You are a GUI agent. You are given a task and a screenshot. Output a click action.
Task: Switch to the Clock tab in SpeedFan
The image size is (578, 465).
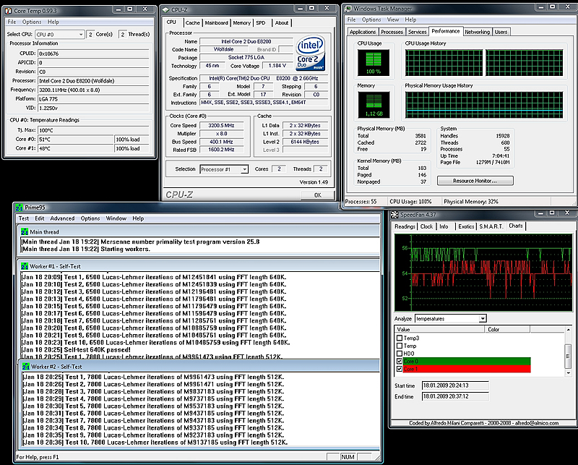[426, 226]
